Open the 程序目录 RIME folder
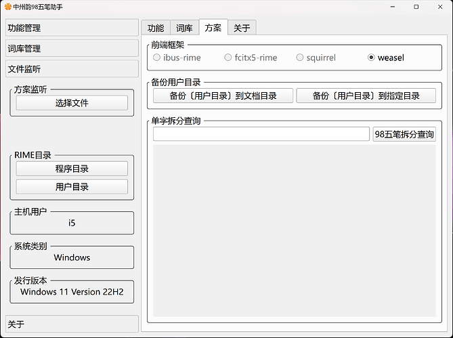453x338 pixels. tap(72, 169)
